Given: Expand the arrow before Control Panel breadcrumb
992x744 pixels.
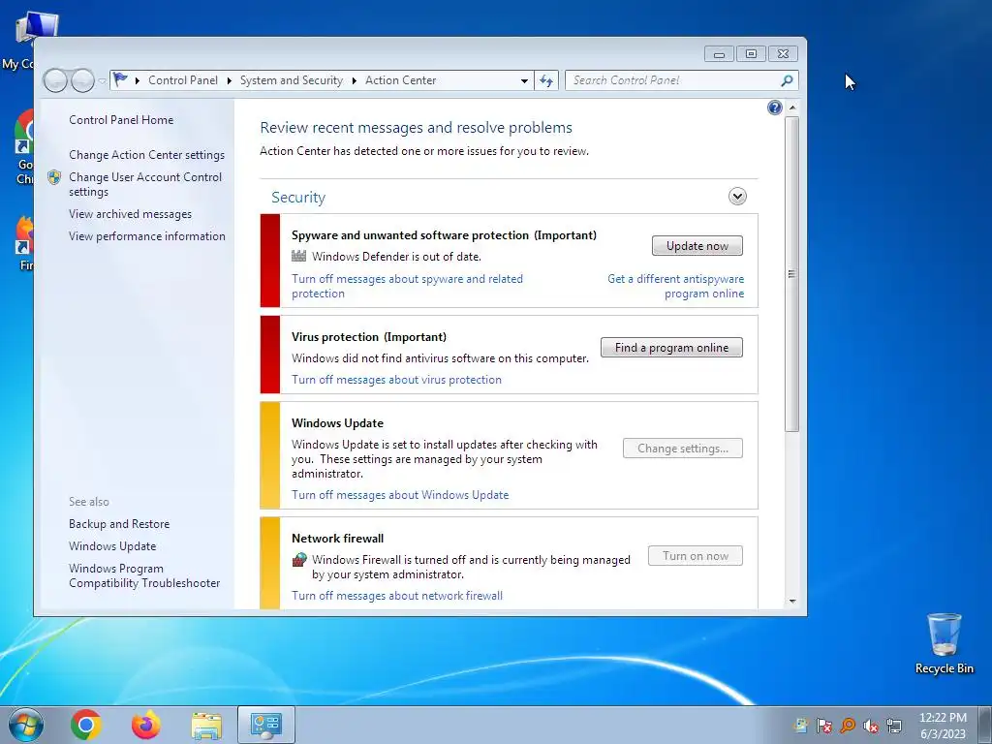Looking at the screenshot, I should point(138,80).
